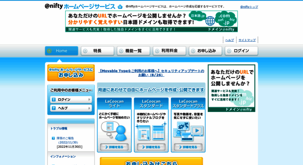Screen dimensions: 303x165
Task: Click 詳細を見る under LaCoocan スタンダード
Action: coord(151,147)
